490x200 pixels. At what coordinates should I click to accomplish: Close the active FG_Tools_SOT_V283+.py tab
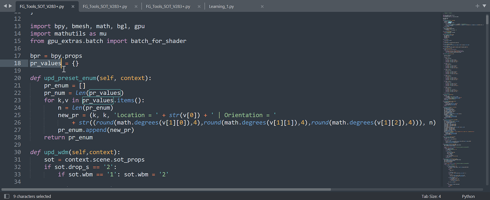pos(73,6)
